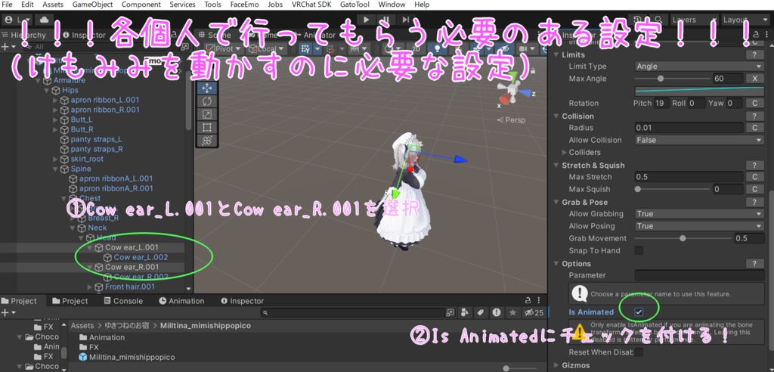This screenshot has height=372, width=774.
Task: Click the Project panel lock icon
Action: (528, 300)
